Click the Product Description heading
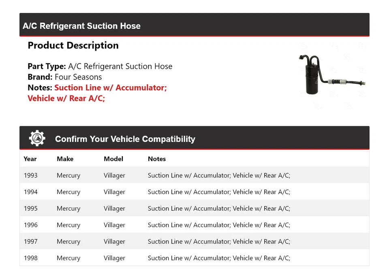389x279 pixels. (x=73, y=45)
